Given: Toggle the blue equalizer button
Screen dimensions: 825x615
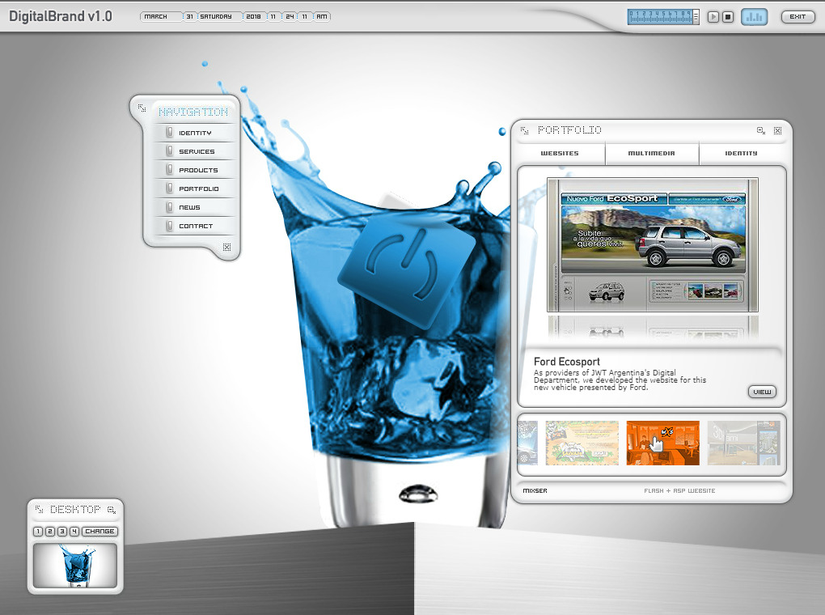Looking at the screenshot, I should pyautogui.click(x=755, y=17).
